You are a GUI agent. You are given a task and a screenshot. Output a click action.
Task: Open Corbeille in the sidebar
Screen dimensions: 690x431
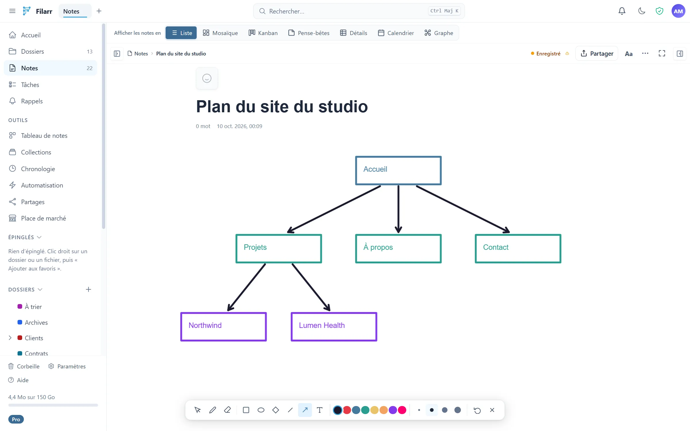tap(24, 366)
